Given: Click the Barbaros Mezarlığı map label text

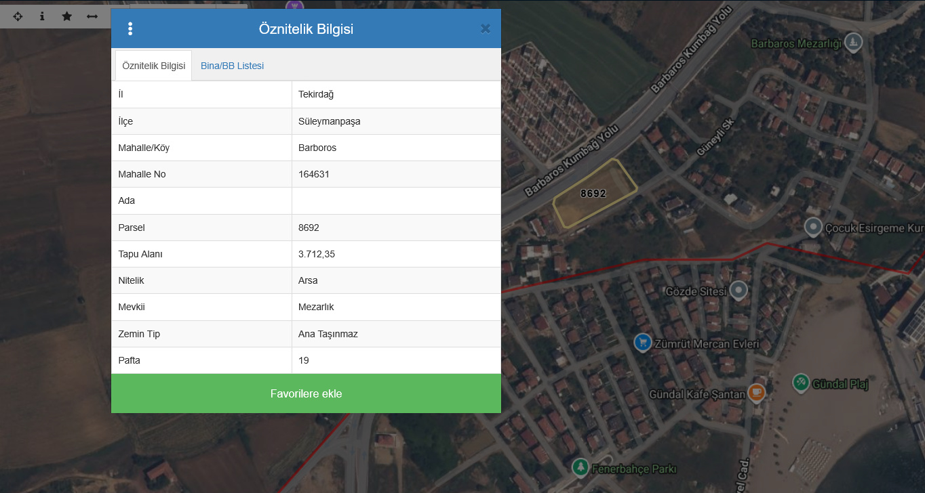Looking at the screenshot, I should tap(796, 44).
